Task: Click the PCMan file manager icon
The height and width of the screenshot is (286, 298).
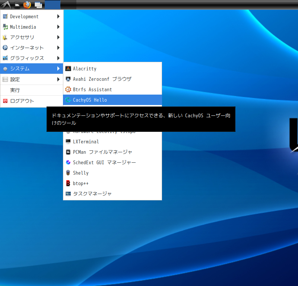Action: tap(68, 152)
